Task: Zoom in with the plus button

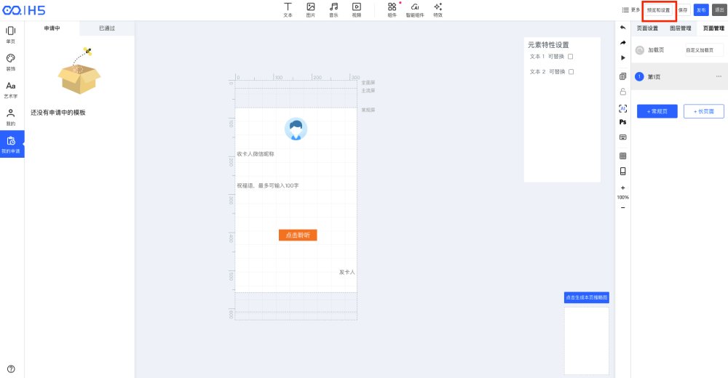Action: (622, 188)
